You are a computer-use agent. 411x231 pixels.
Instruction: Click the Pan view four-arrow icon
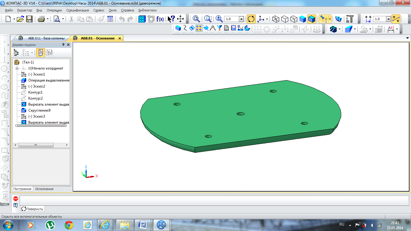tap(181, 19)
